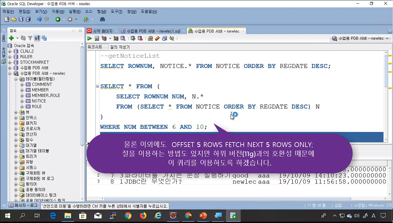
Task: Click the SQL Tuning Advisor icon
Action: (123, 38)
